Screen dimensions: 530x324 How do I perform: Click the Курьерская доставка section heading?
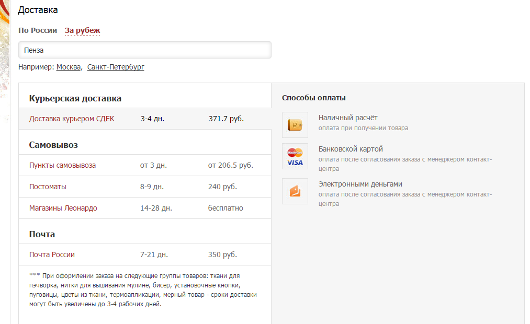point(75,98)
